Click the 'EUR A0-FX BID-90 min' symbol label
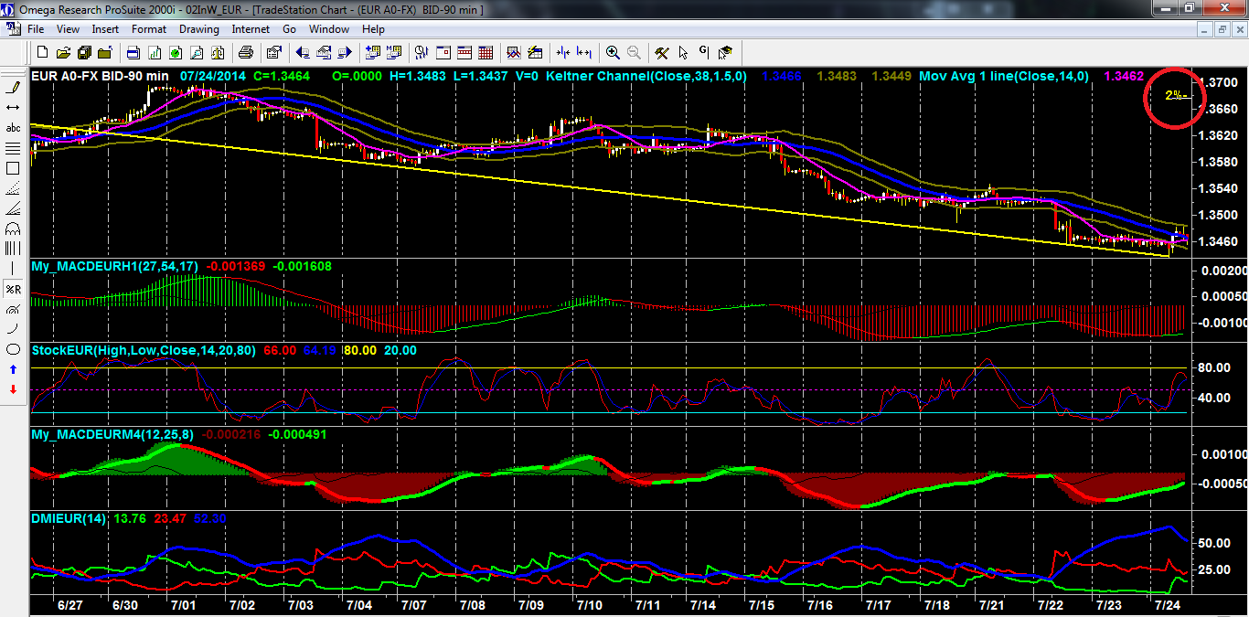The width and height of the screenshot is (1249, 617). pyautogui.click(x=100, y=76)
